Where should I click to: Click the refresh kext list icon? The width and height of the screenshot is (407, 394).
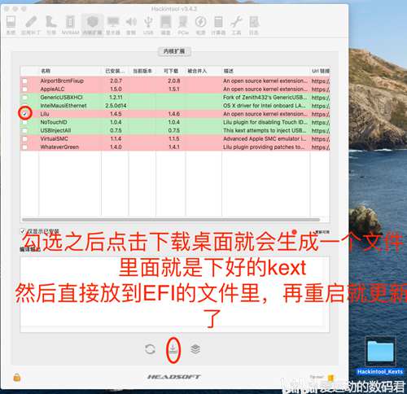(150, 349)
